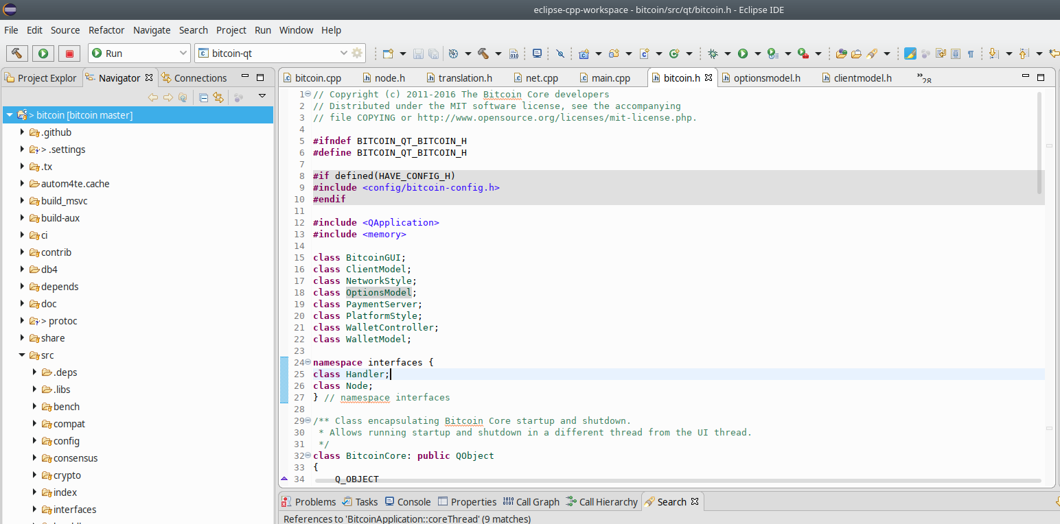Expand the crypto folder
This screenshot has width=1060, height=524.
click(35, 475)
